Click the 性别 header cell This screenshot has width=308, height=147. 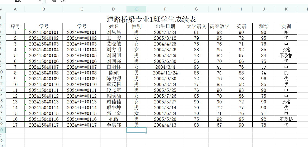(x=136, y=26)
